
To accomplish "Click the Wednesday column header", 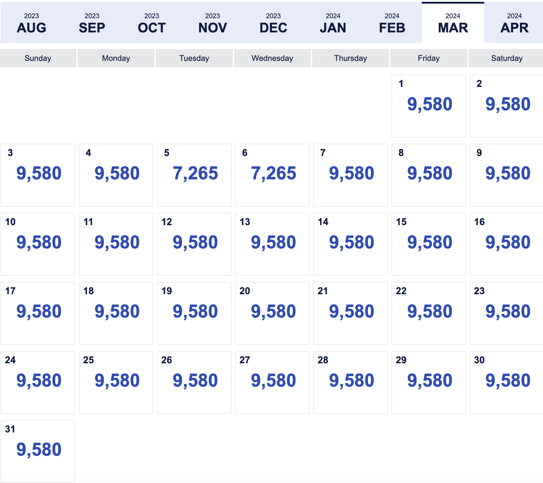I will [272, 58].
